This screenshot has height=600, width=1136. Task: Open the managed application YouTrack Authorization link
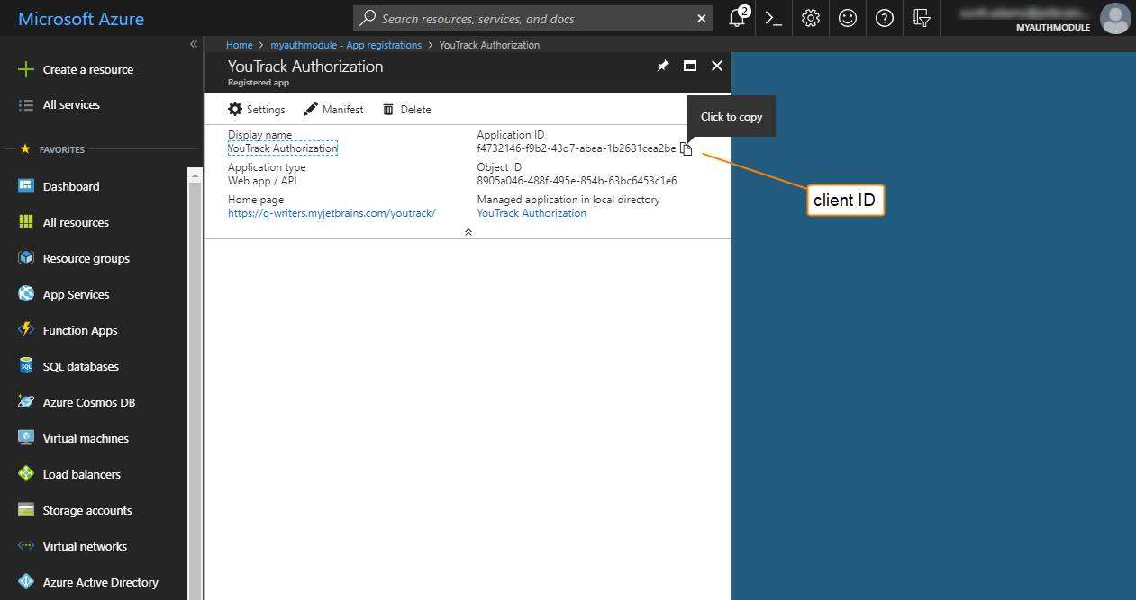[532, 213]
